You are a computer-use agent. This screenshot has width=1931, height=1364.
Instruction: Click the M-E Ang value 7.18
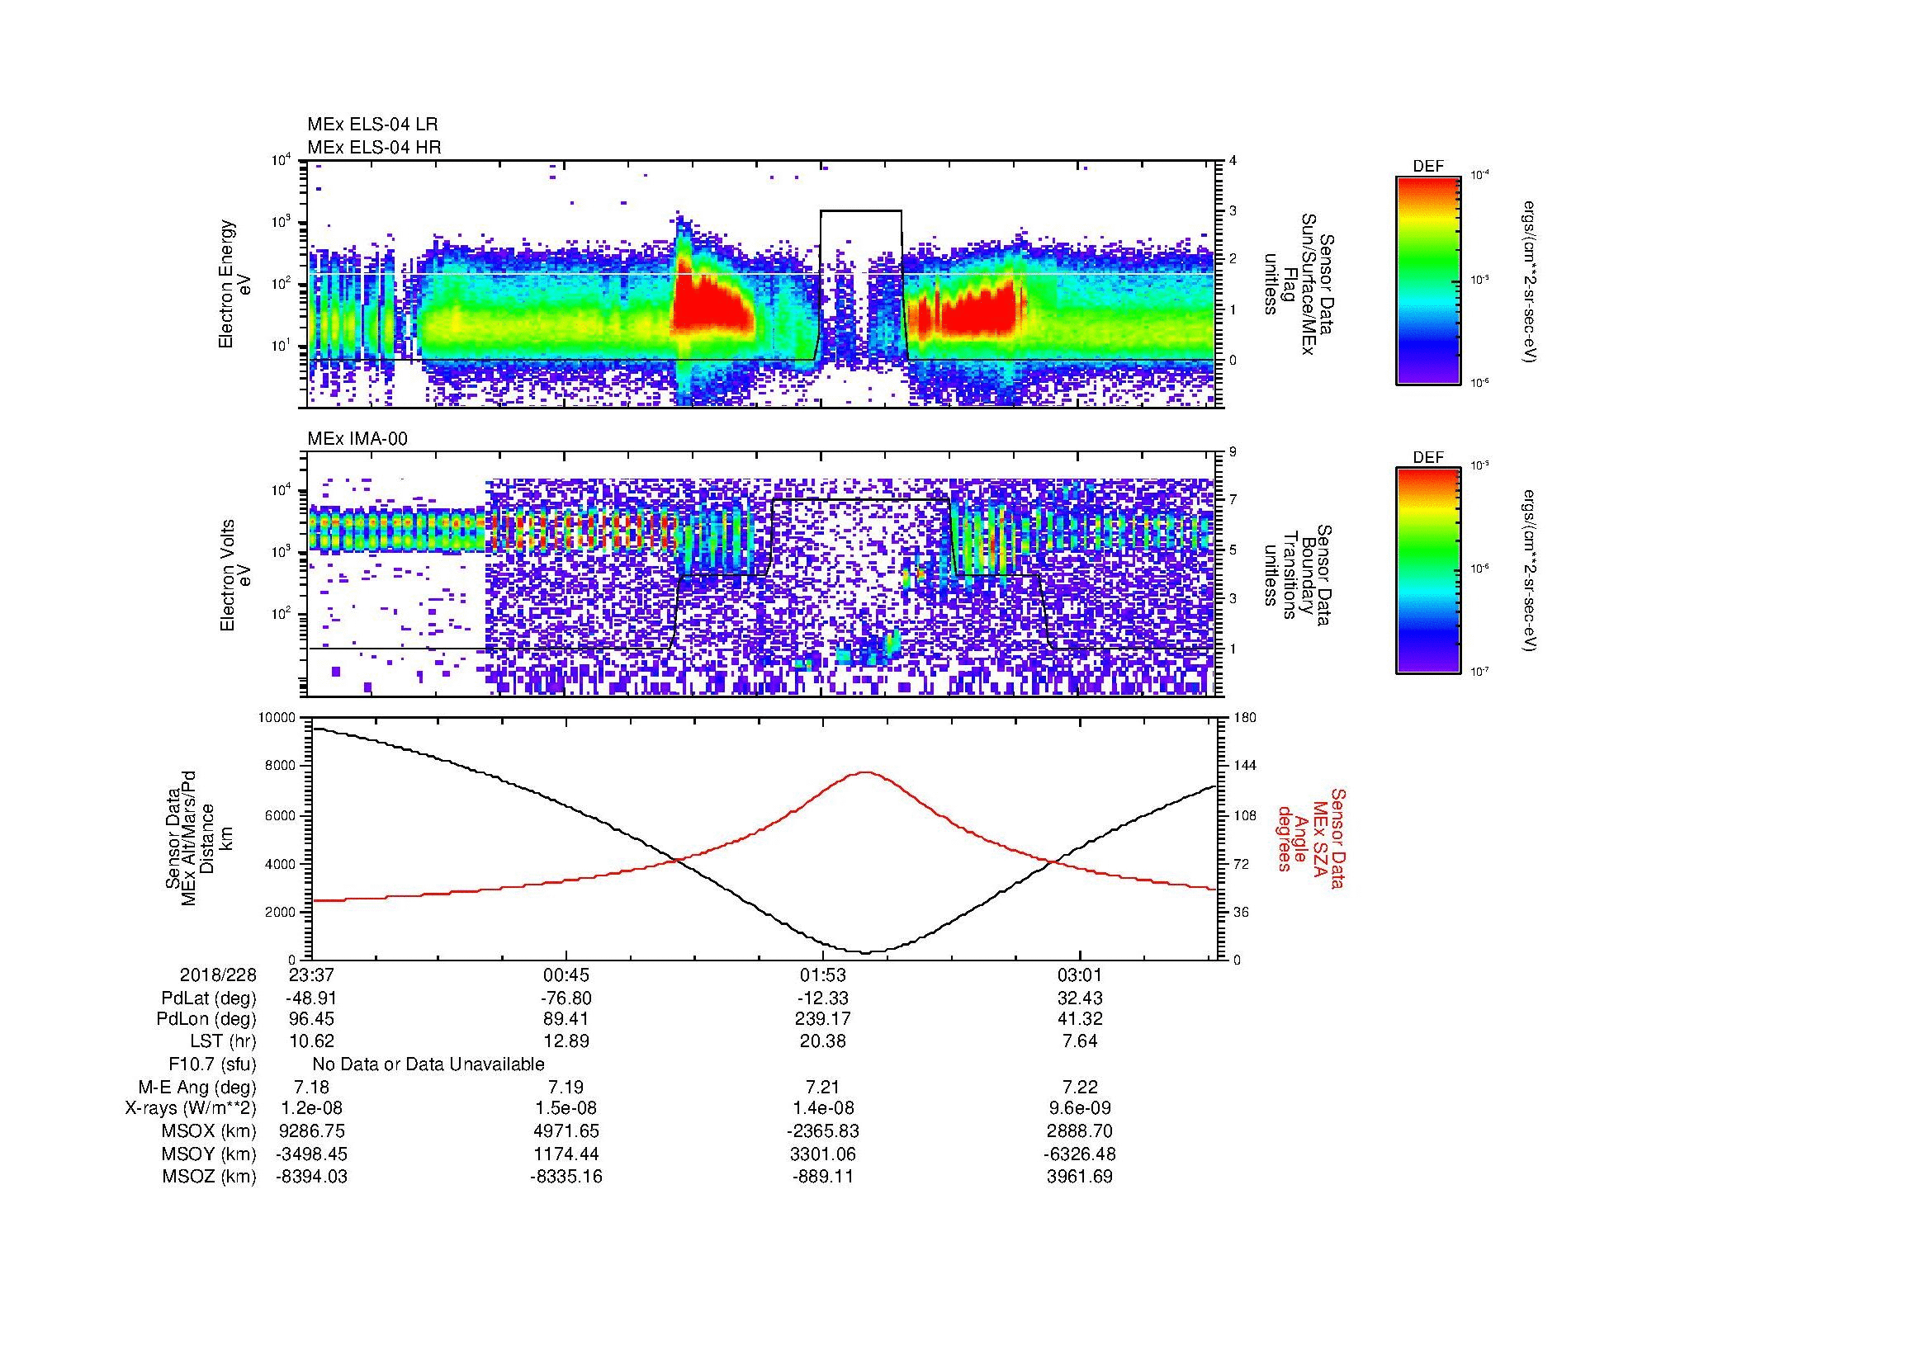point(312,1087)
